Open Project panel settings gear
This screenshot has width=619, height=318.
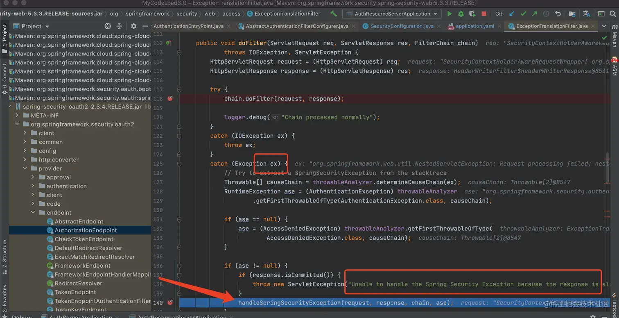(133, 26)
